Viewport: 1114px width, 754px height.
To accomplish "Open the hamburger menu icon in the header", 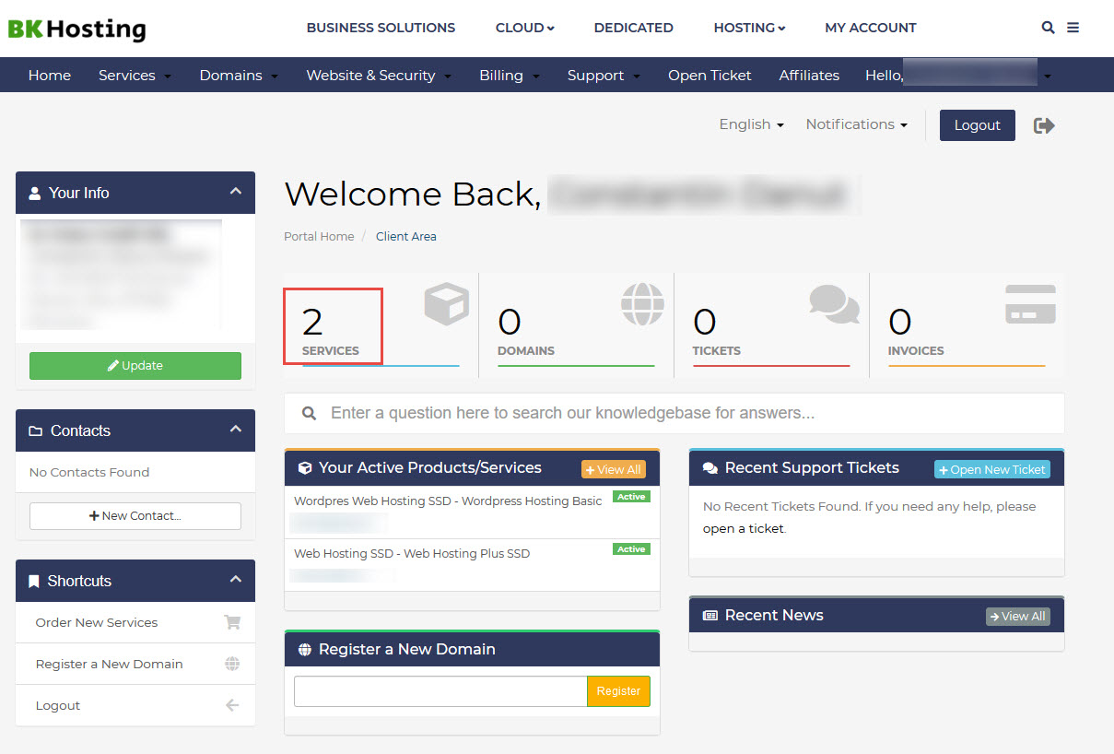I will click(x=1073, y=28).
